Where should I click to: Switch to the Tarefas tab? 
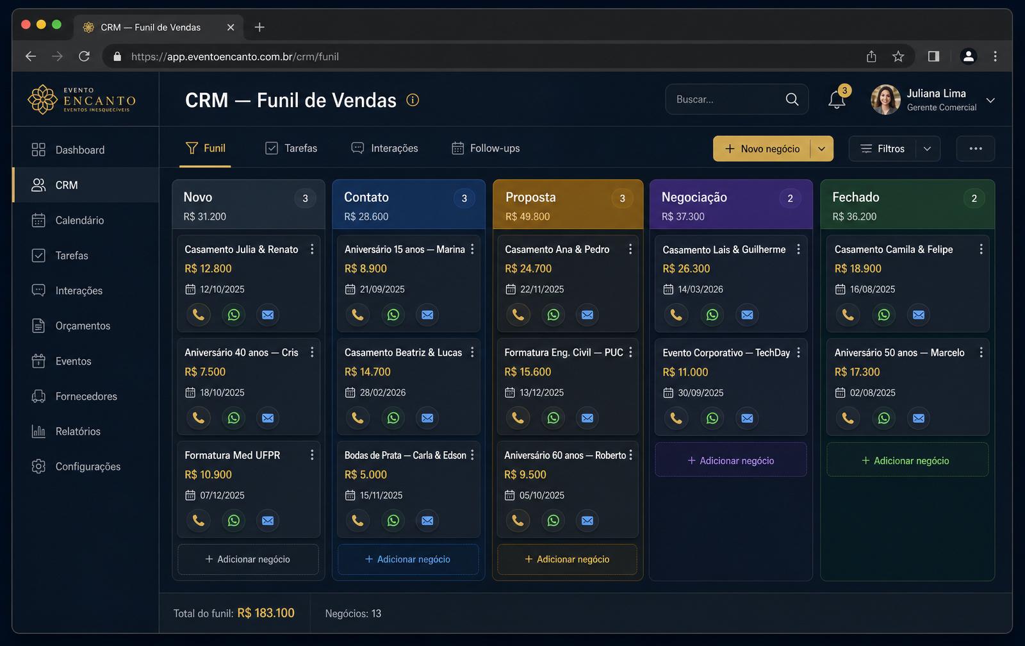[x=291, y=148]
